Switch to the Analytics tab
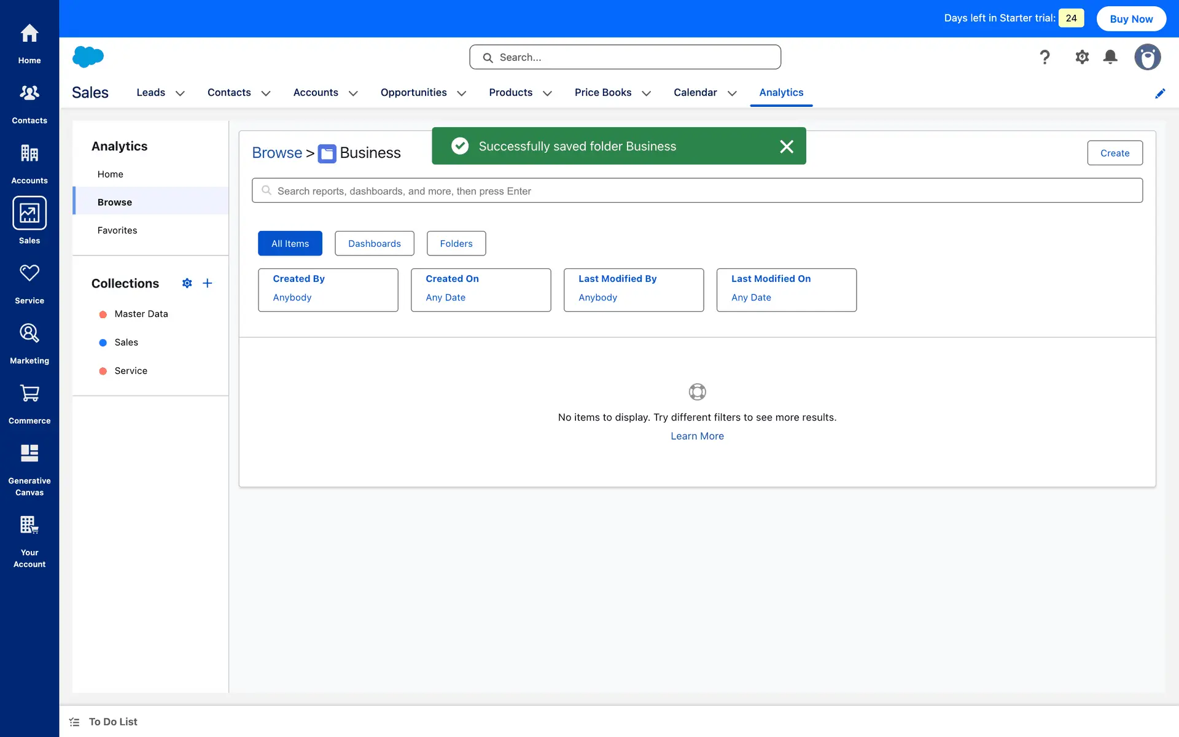The width and height of the screenshot is (1179, 737). tap(781, 92)
